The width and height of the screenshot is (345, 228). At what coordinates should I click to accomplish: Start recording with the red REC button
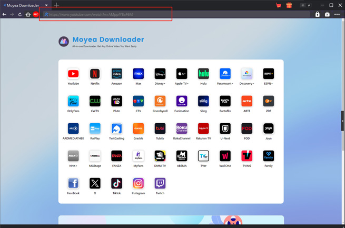click(x=36, y=15)
